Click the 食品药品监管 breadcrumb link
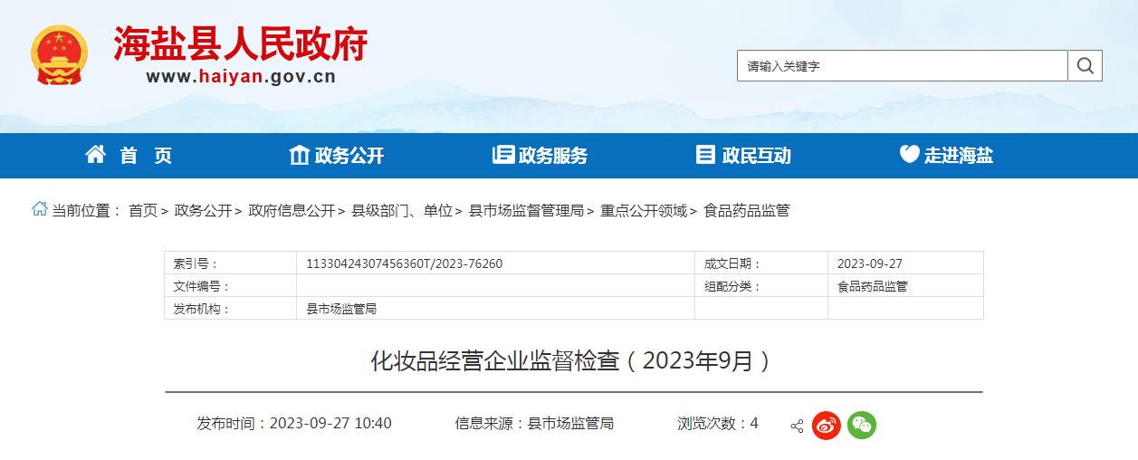 click(747, 210)
